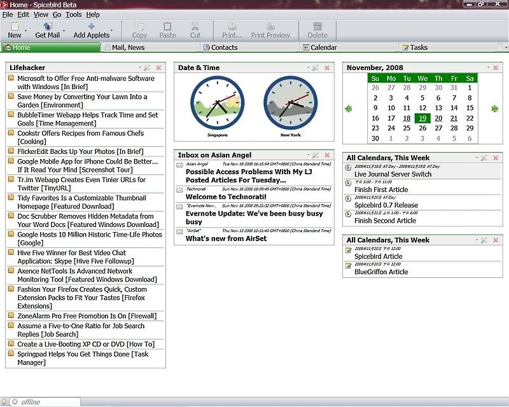
Task: Click the offline status field
Action: (x=45, y=402)
